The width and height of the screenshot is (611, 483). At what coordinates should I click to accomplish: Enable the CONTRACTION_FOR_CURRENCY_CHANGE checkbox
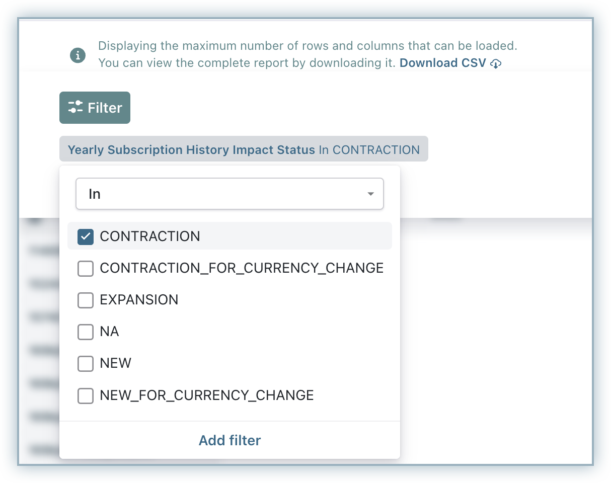point(86,268)
